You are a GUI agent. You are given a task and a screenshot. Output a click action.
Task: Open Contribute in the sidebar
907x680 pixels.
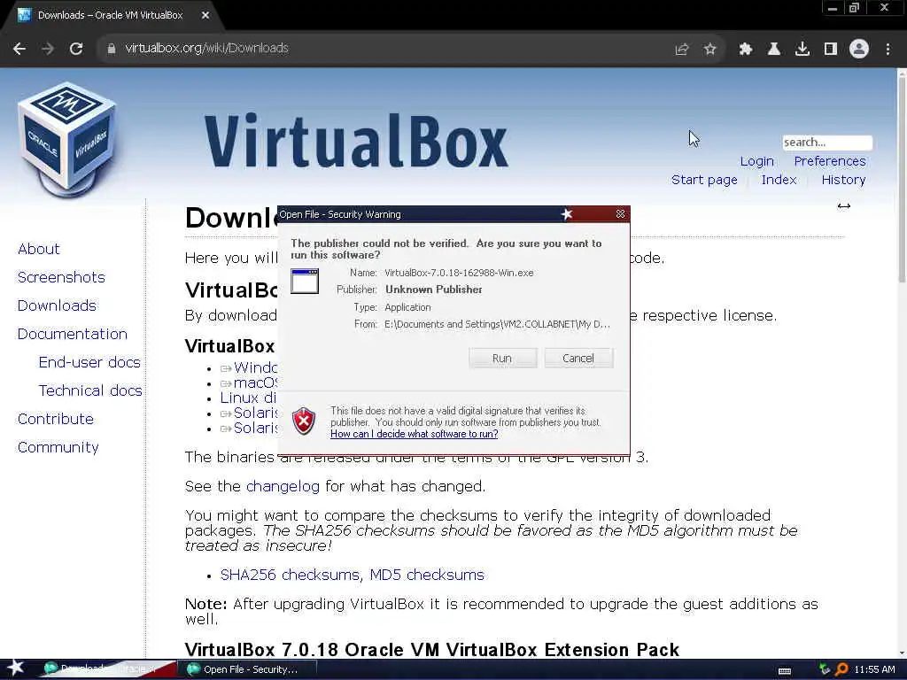[56, 419]
